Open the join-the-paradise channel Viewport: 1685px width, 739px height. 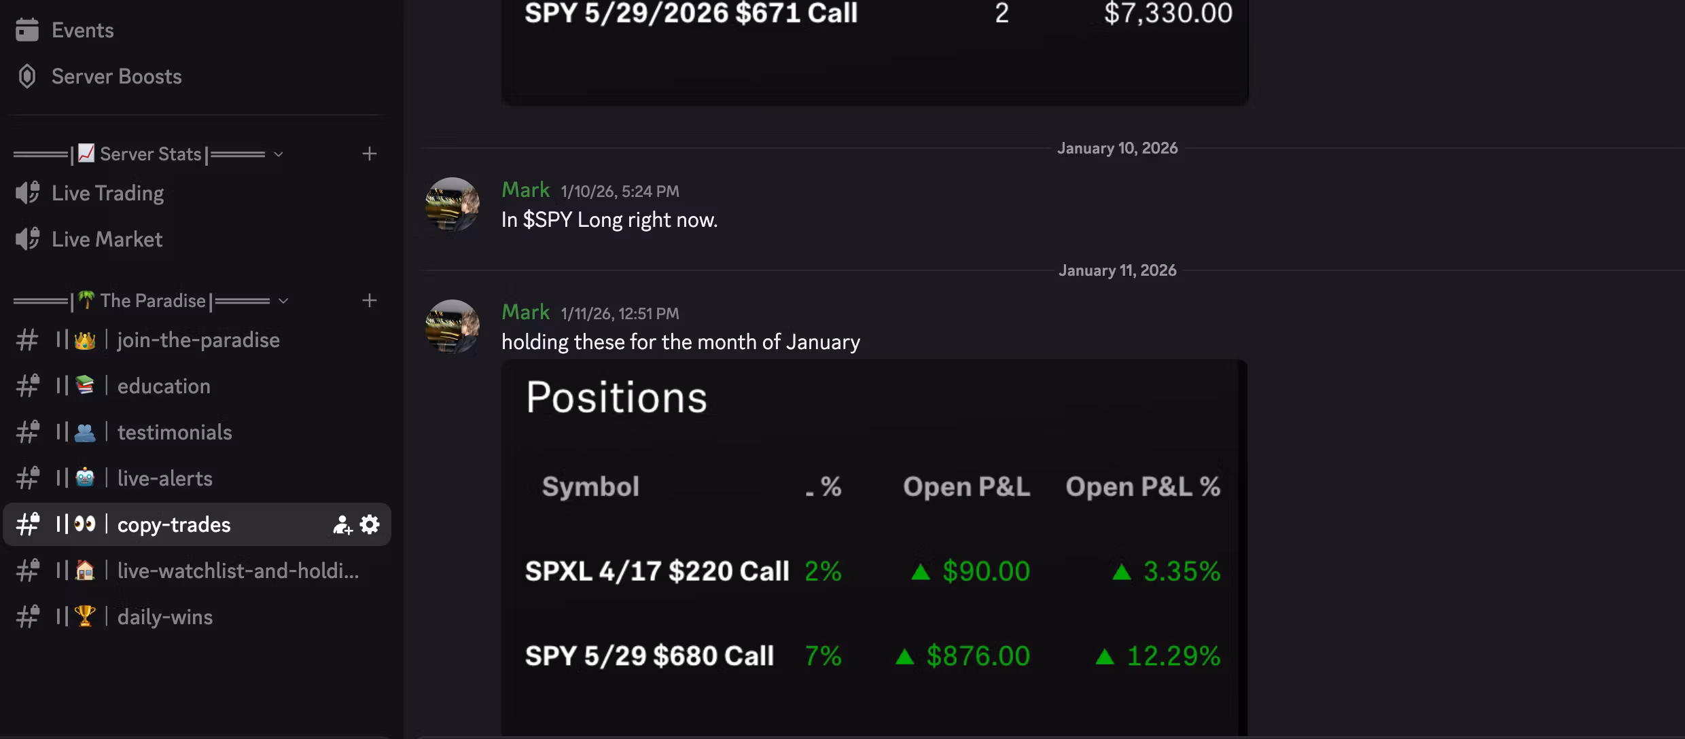point(198,340)
